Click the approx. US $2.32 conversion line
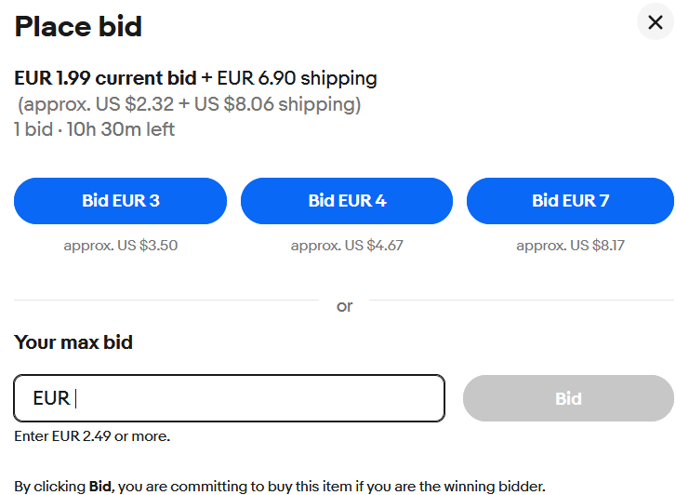 pyautogui.click(x=190, y=104)
